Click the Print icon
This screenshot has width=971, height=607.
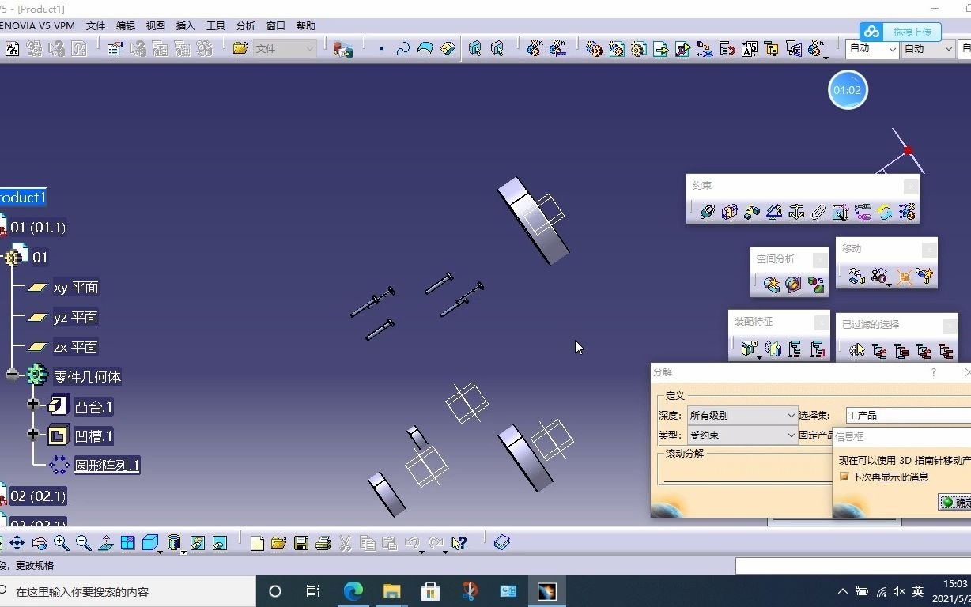click(323, 543)
